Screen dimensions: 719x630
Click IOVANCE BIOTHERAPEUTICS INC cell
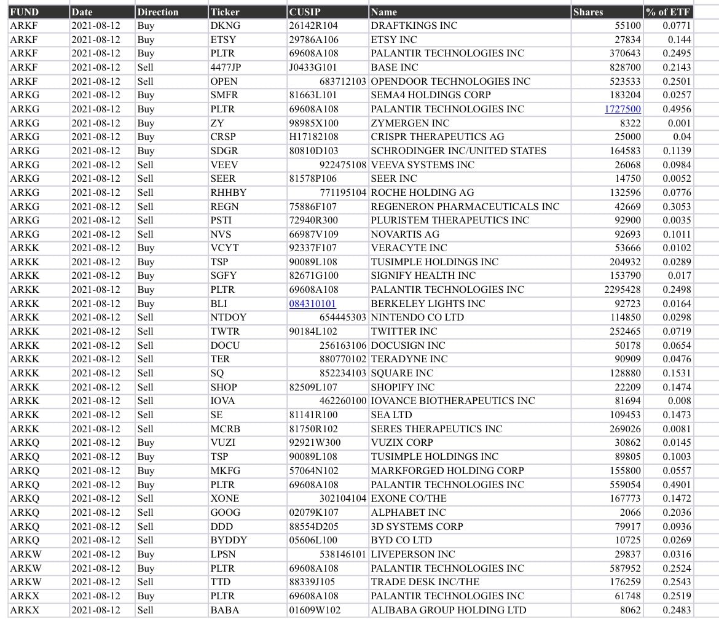(x=470, y=401)
